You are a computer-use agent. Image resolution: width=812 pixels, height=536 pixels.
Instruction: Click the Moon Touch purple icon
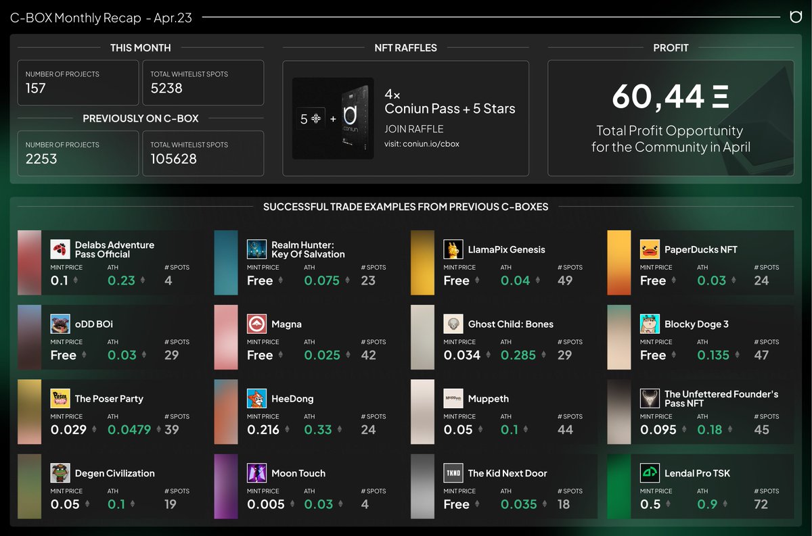click(x=256, y=473)
